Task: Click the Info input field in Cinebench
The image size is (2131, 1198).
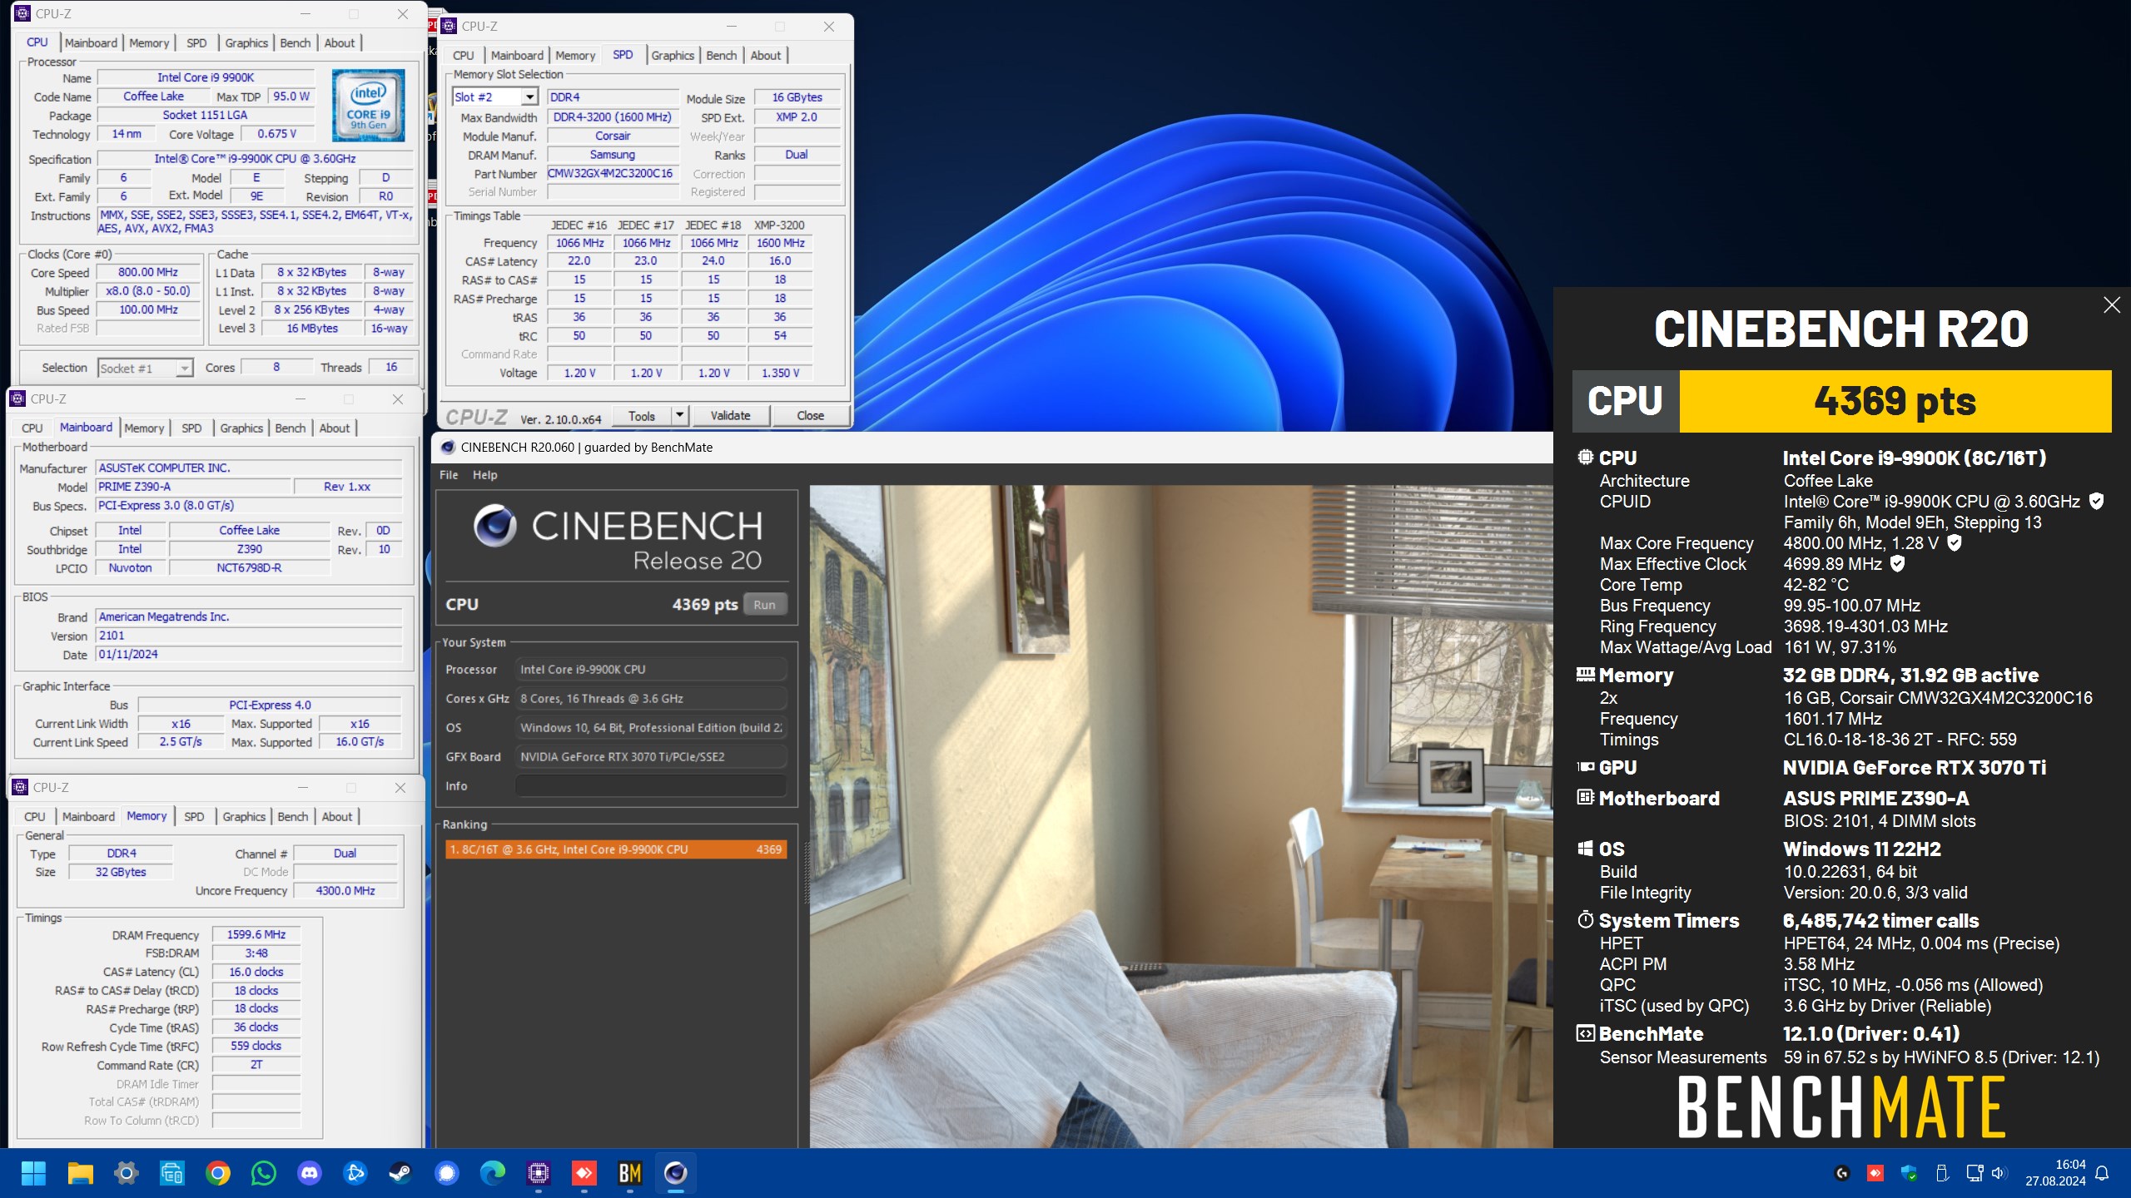Action: point(650,786)
